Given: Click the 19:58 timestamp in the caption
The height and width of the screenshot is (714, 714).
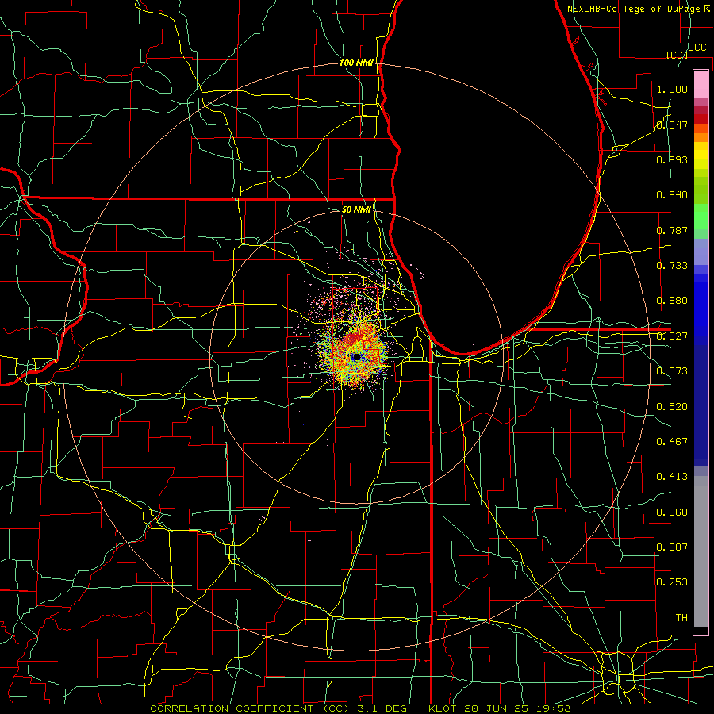Looking at the screenshot, I should pyautogui.click(x=555, y=708).
